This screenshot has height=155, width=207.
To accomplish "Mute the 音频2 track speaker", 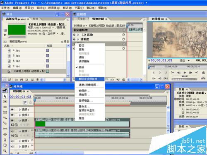I will tap(12, 141).
